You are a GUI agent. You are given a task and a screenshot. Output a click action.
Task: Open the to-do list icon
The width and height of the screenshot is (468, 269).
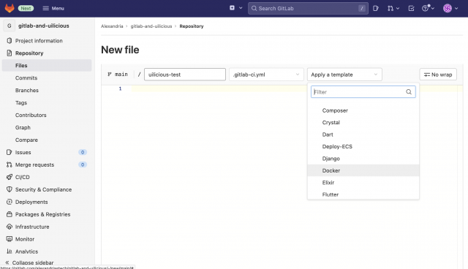point(411,8)
